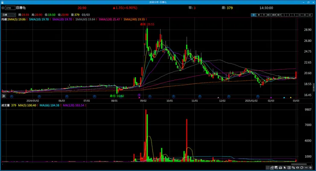Click the cyan triangle marker before 03/03

point(284,98)
